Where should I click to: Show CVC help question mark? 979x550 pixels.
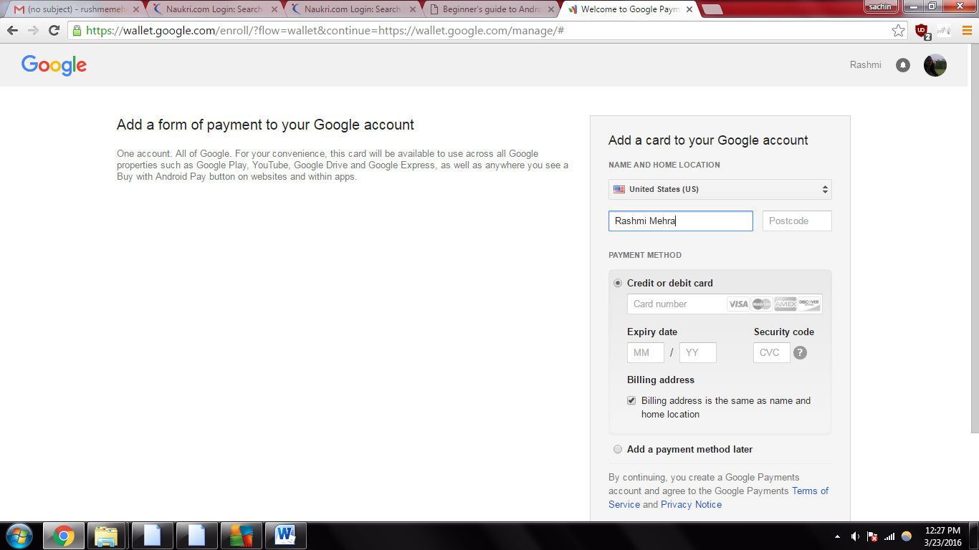coord(801,352)
